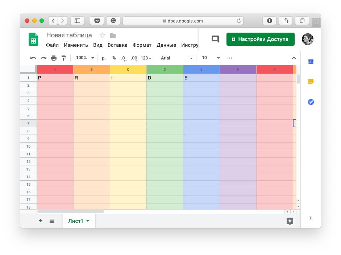Show the all sheets list icon
Viewport: 341px width, 255px height.
click(x=52, y=221)
